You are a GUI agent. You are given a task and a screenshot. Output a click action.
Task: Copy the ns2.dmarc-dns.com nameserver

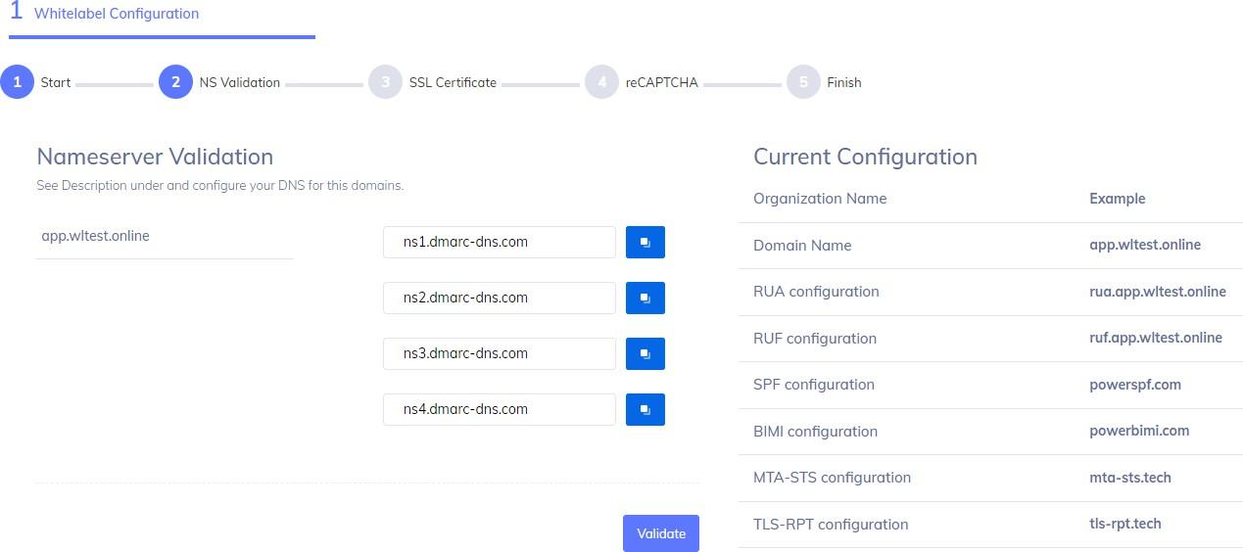pos(645,298)
